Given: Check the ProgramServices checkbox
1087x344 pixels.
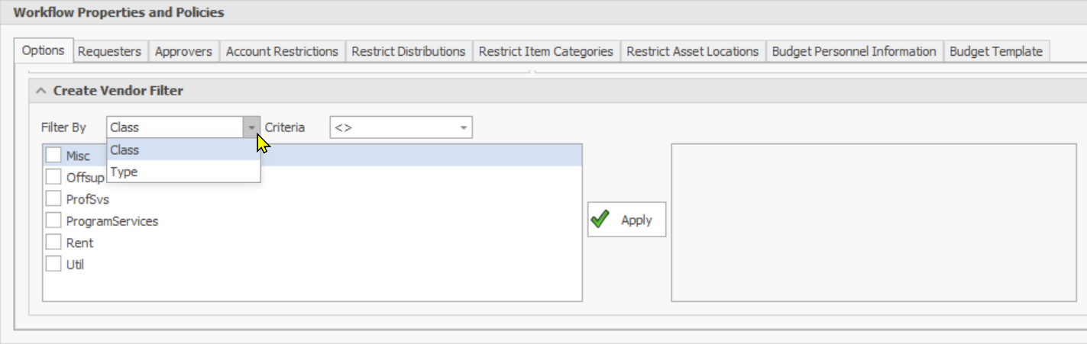Looking at the screenshot, I should [x=53, y=220].
